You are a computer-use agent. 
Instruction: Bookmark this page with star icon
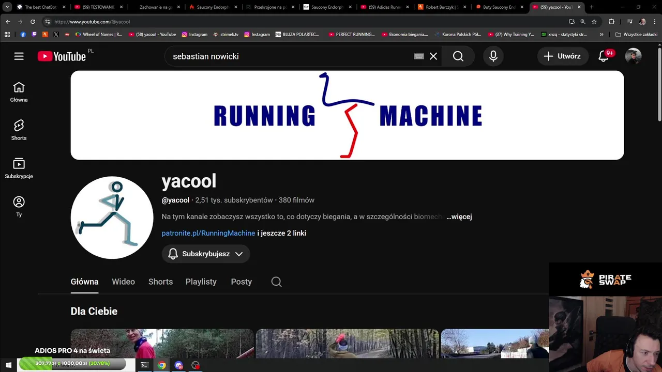click(594, 22)
